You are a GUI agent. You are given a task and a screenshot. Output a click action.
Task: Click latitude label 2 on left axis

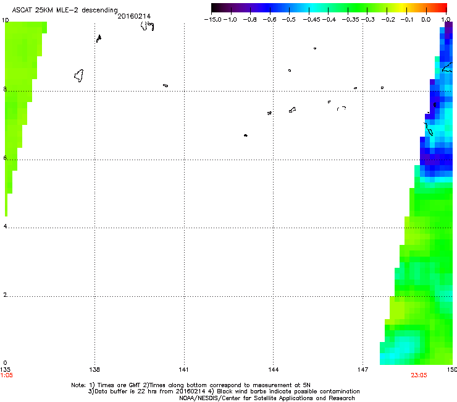click(x=5, y=295)
